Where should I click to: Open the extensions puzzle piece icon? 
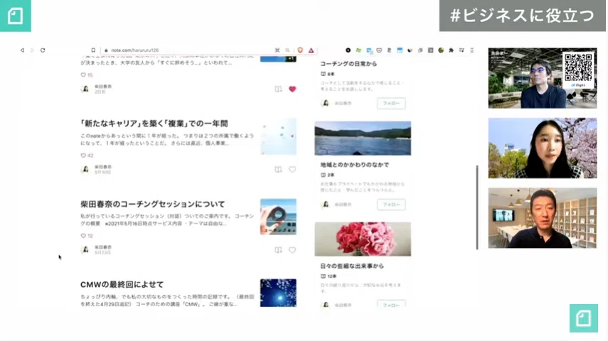coord(451,50)
